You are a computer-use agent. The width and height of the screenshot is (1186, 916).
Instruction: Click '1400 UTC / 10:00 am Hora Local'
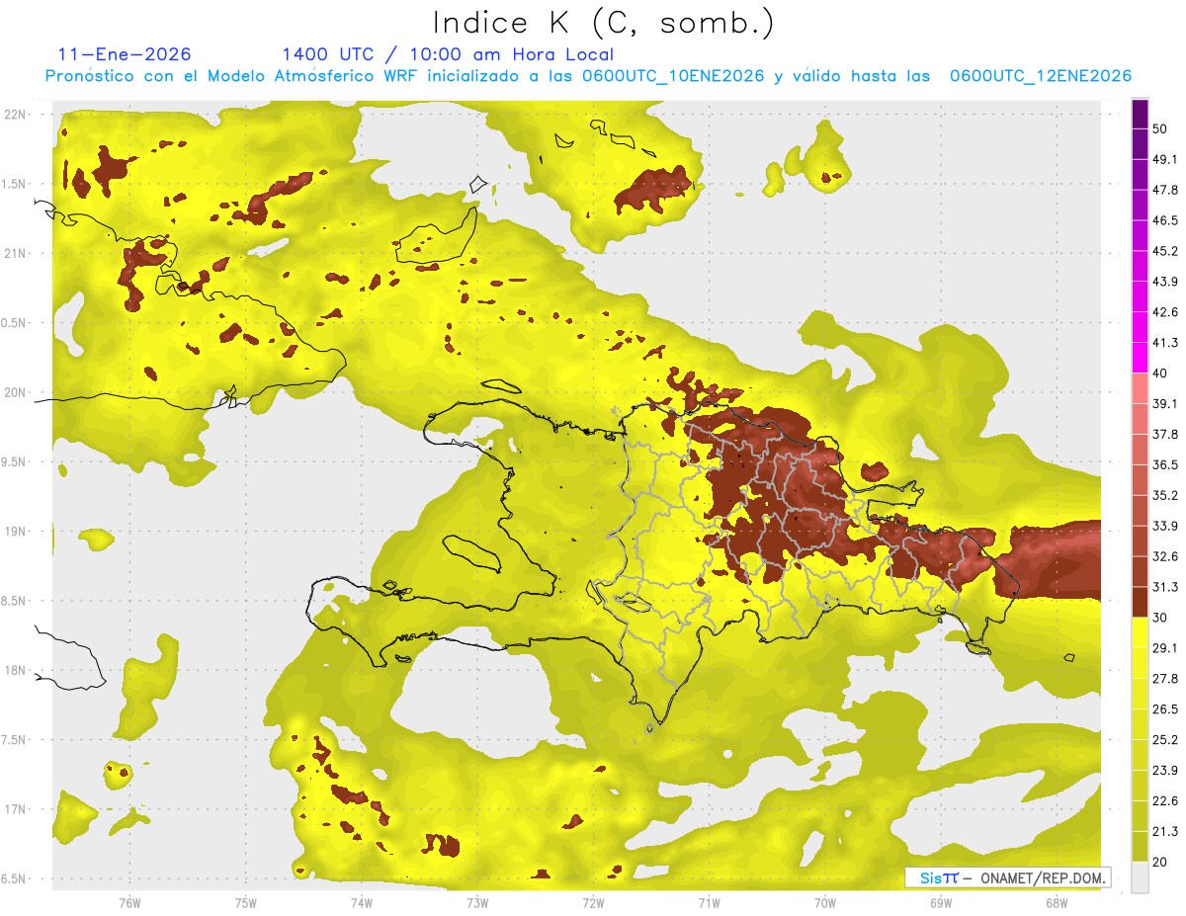448,54
